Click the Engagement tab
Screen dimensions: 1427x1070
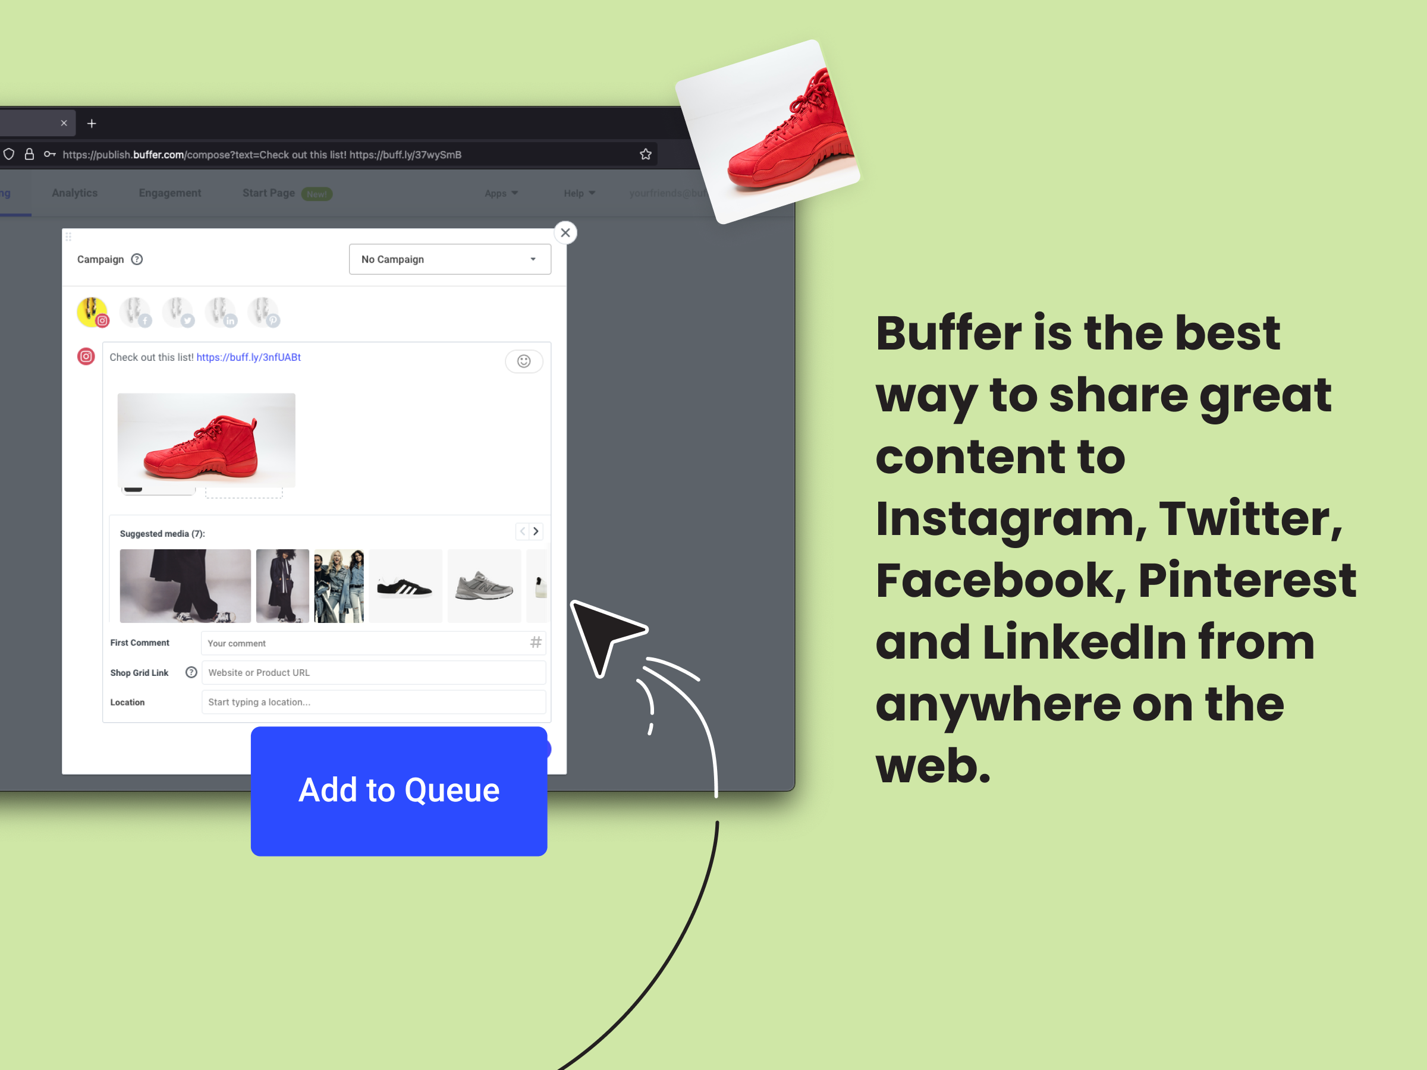(x=169, y=193)
